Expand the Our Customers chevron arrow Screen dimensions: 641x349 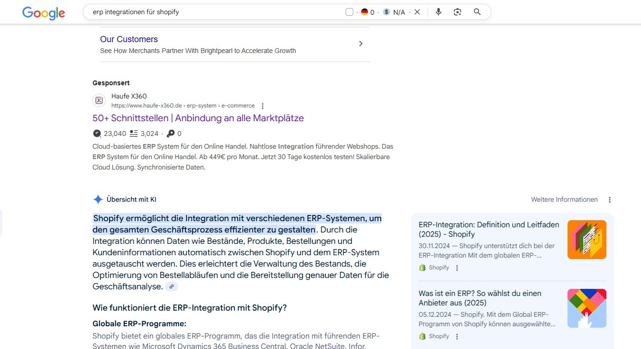coord(361,44)
